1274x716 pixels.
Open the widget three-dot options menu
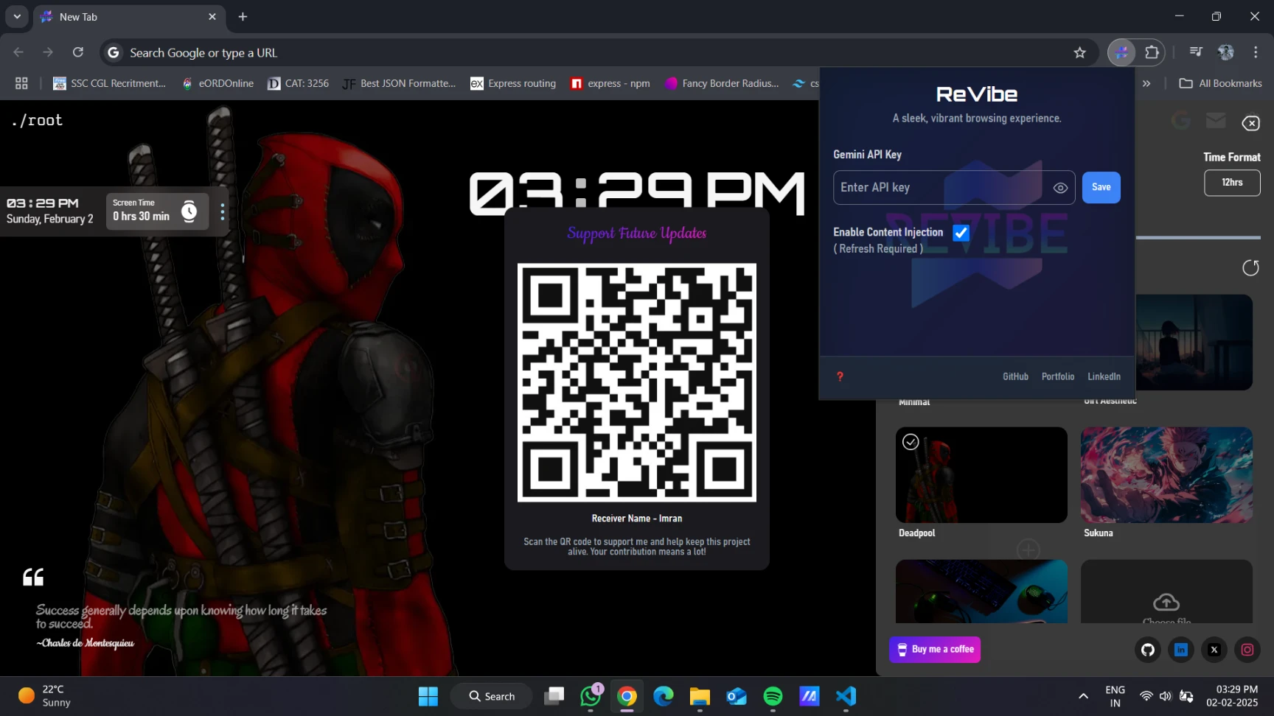pos(223,211)
